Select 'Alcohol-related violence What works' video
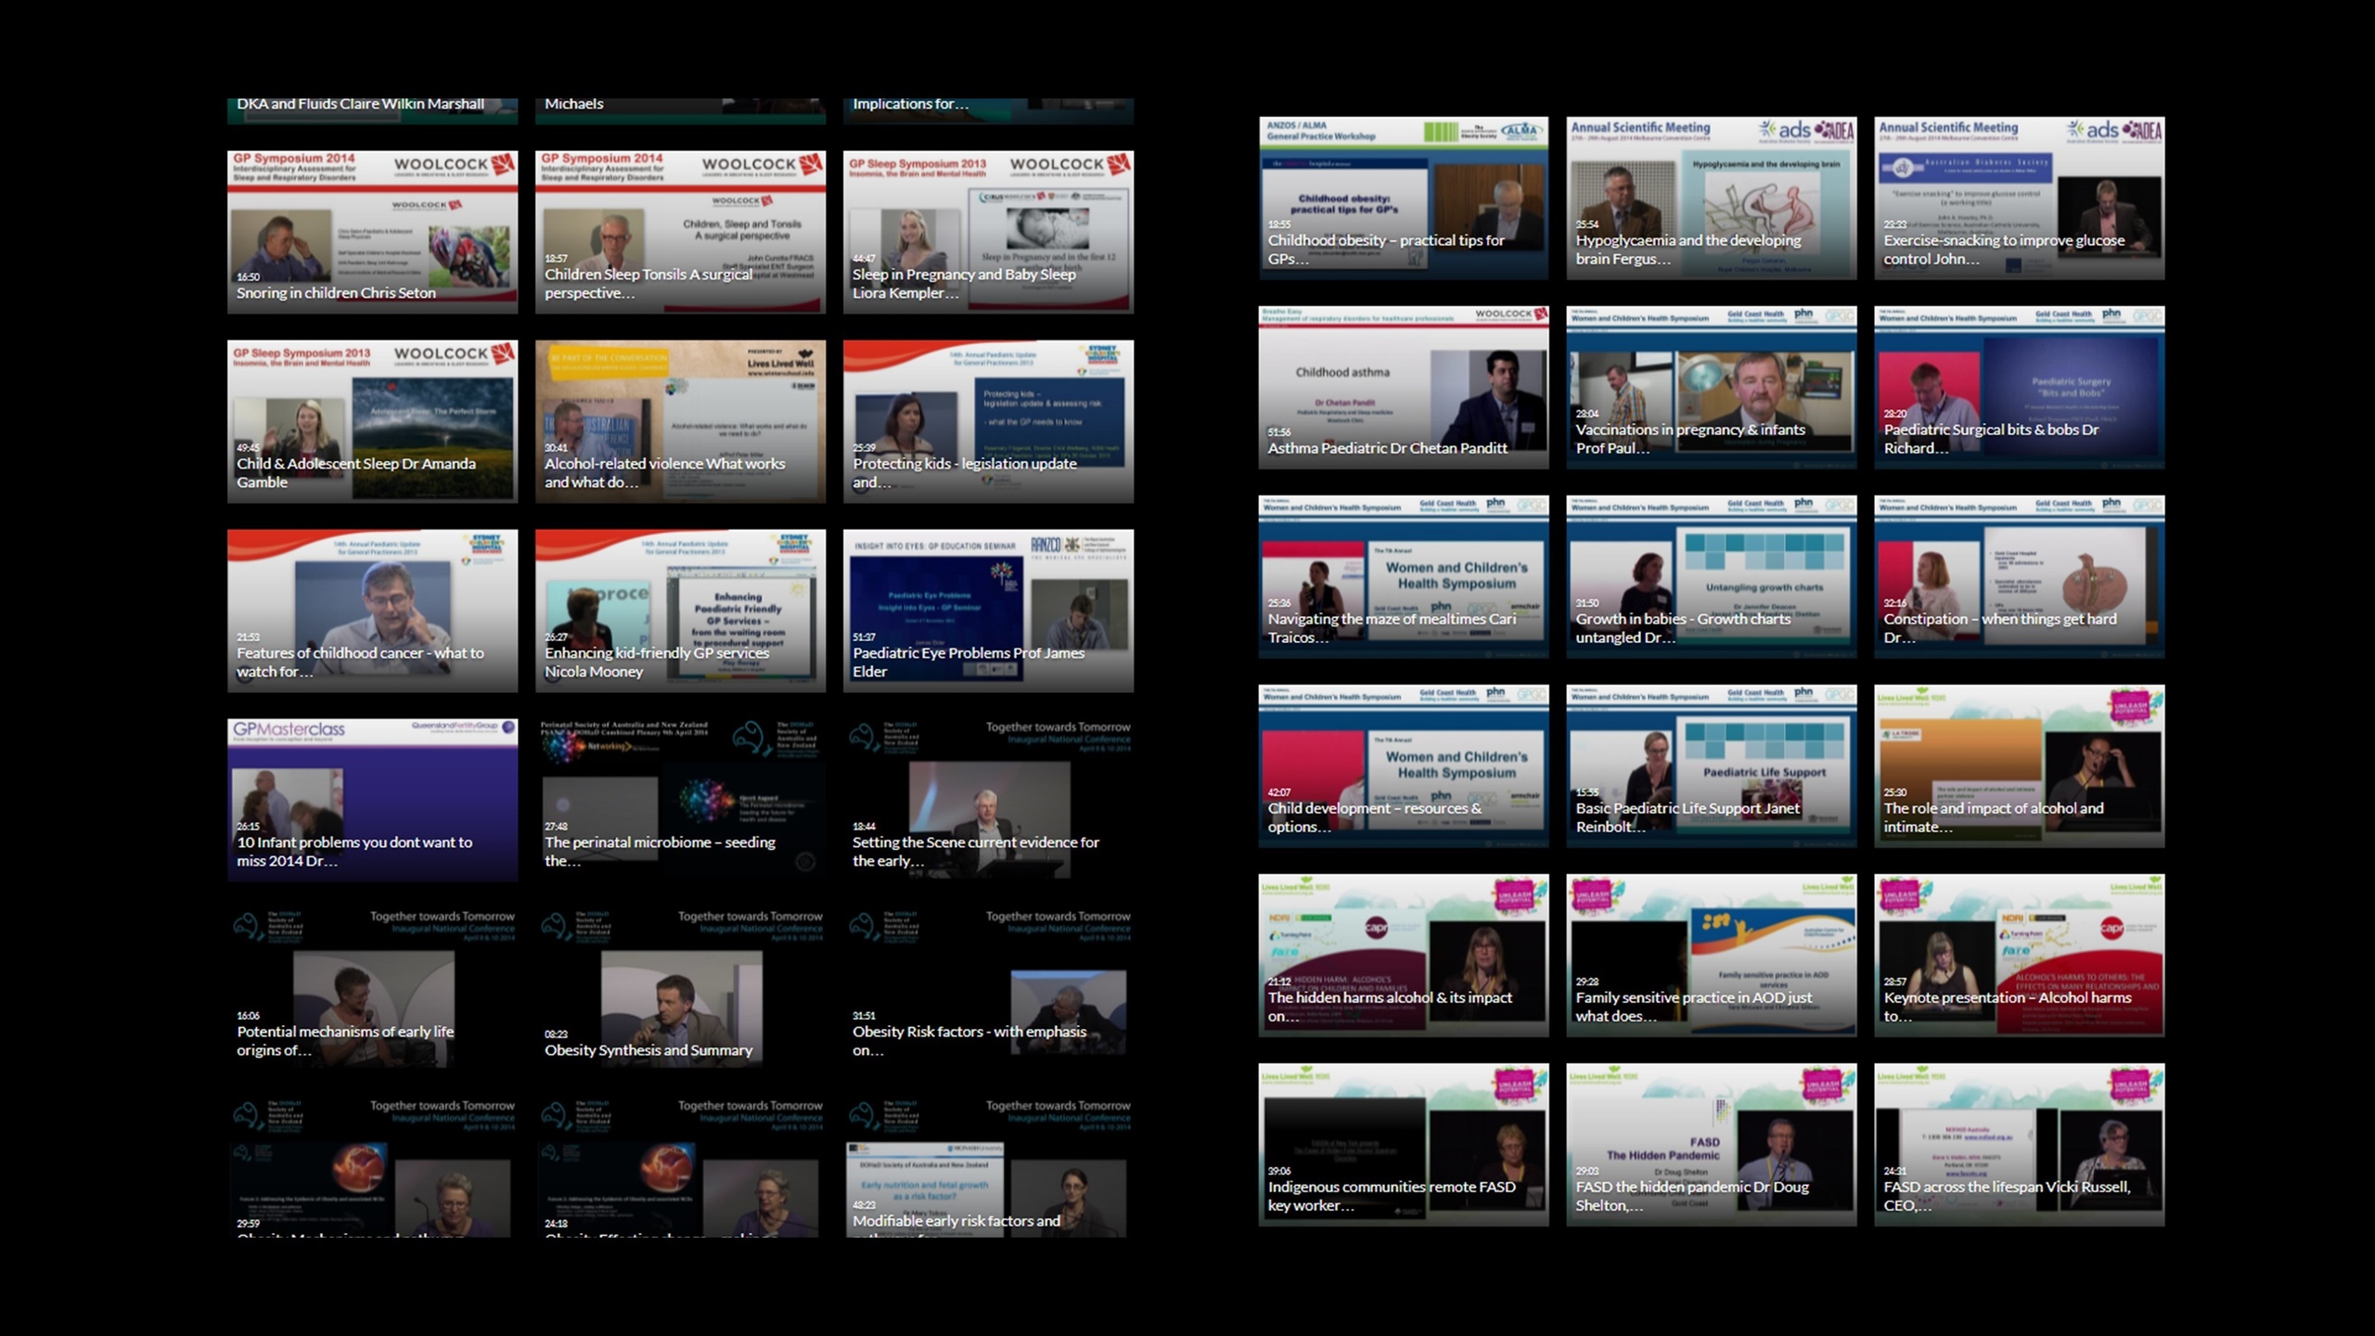This screenshot has height=1336, width=2375. 680,421
